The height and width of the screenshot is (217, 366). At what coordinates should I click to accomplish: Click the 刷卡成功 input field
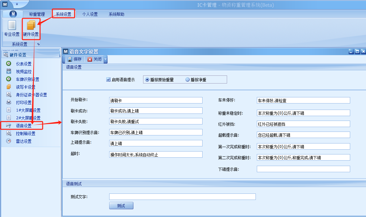[156, 111]
